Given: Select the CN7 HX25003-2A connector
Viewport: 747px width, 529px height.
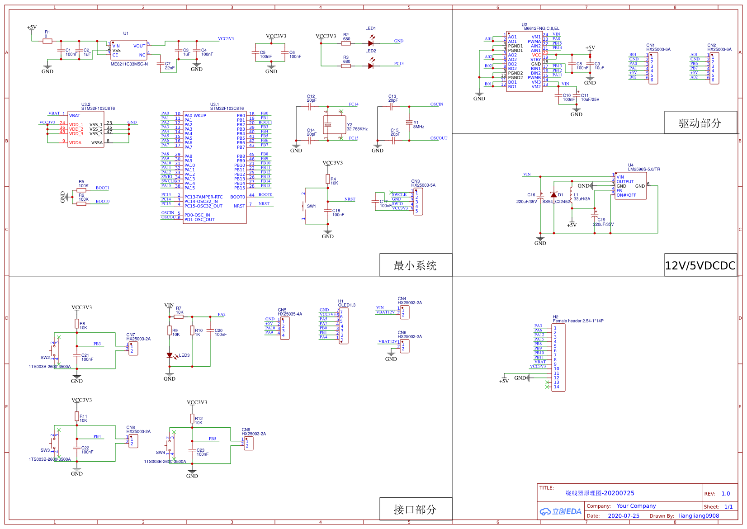Looking at the screenshot, I should 133,349.
